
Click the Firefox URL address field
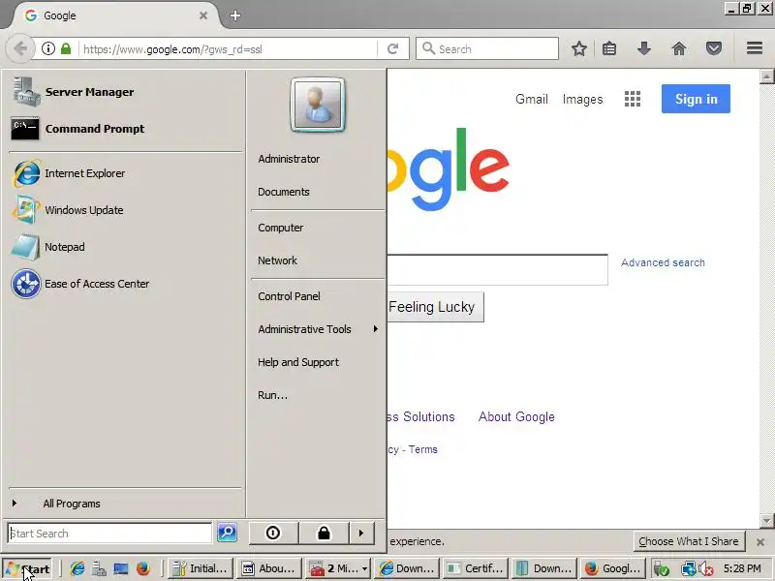[228, 49]
